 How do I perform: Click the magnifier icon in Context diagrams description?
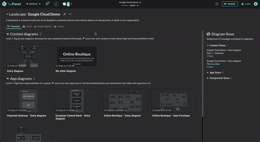[x=84, y=38]
